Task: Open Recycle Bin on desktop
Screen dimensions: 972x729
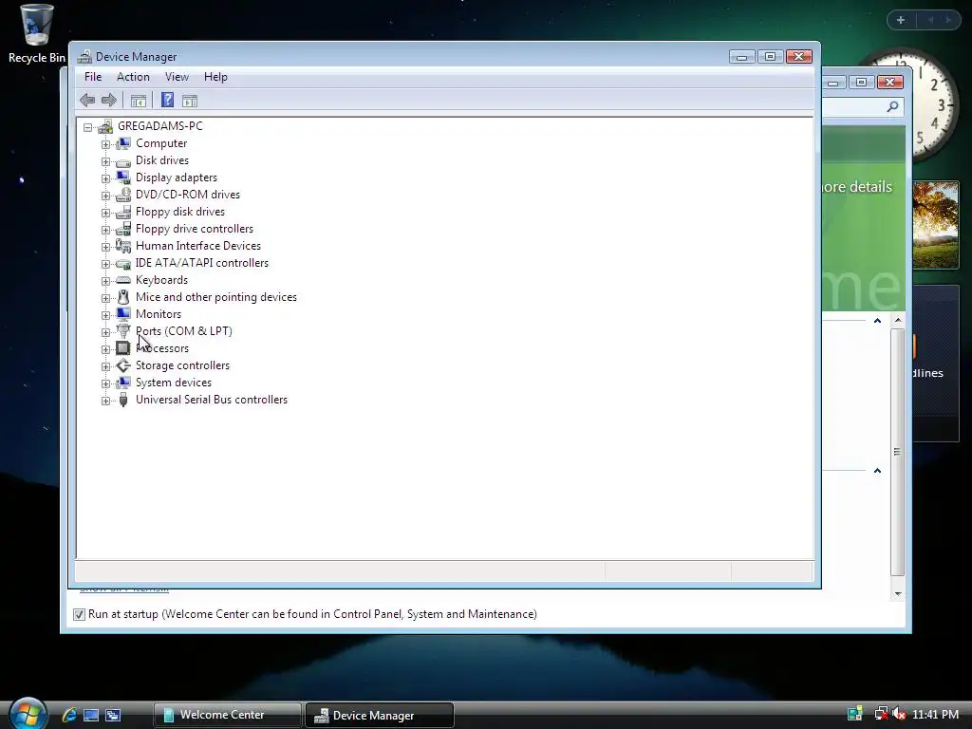Action: tap(36, 33)
